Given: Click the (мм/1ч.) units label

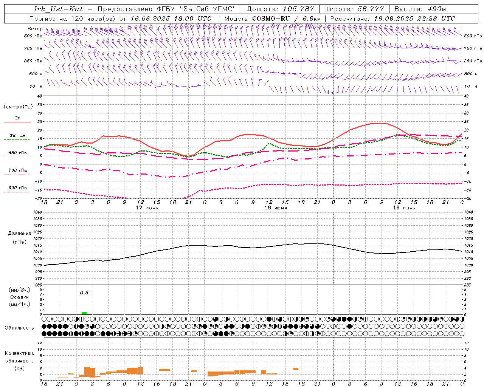Looking at the screenshot, I should [20, 304].
